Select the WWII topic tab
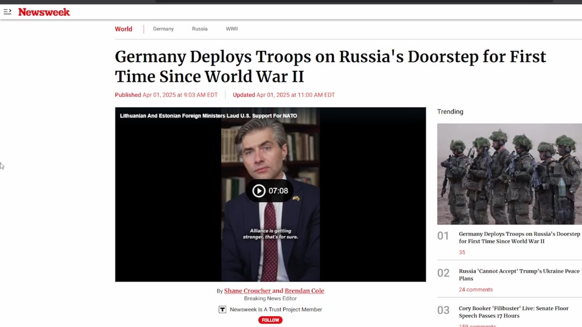 tap(232, 29)
